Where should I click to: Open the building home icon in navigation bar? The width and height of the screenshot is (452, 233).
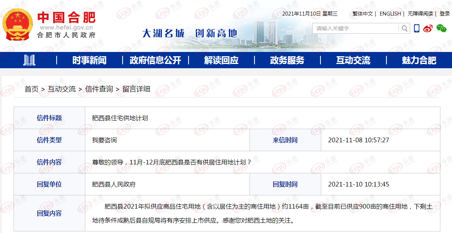point(29,60)
